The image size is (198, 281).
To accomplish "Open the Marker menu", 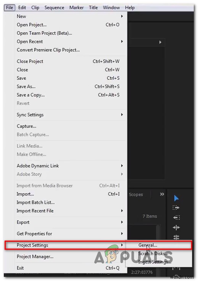I will pyautogui.click(x=77, y=8).
